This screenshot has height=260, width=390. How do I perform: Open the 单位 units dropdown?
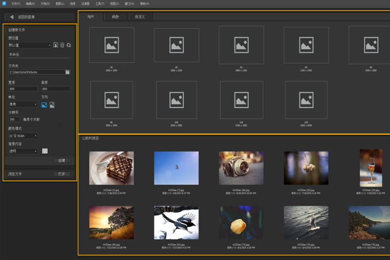tap(23, 104)
